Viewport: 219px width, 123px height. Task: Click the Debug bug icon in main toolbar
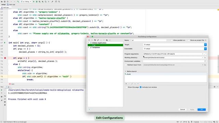[37, 1]
